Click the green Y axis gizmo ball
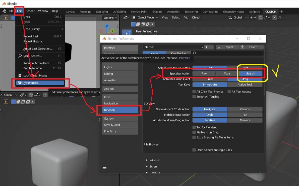Viewport: 299px width, 186px height. [x=112, y=31]
